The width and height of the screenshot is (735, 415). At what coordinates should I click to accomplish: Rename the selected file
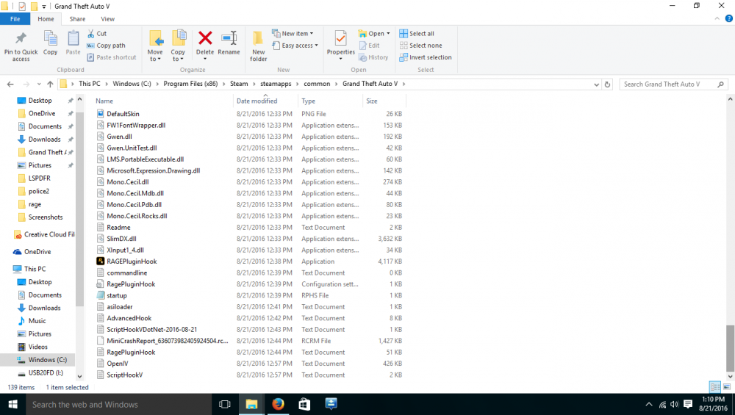(229, 43)
